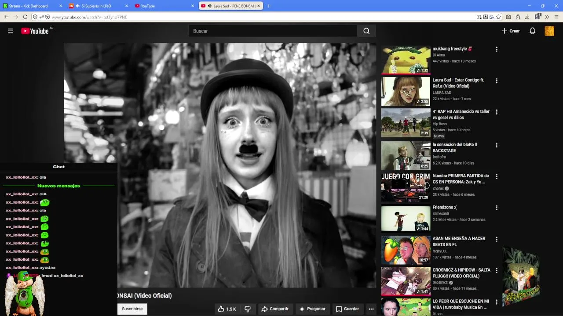Click the autoplay blocked icon
This screenshot has height=316, width=563.
tap(47, 17)
